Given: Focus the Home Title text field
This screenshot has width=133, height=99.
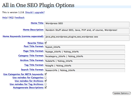Looking at the screenshot, I should coord(87,25).
